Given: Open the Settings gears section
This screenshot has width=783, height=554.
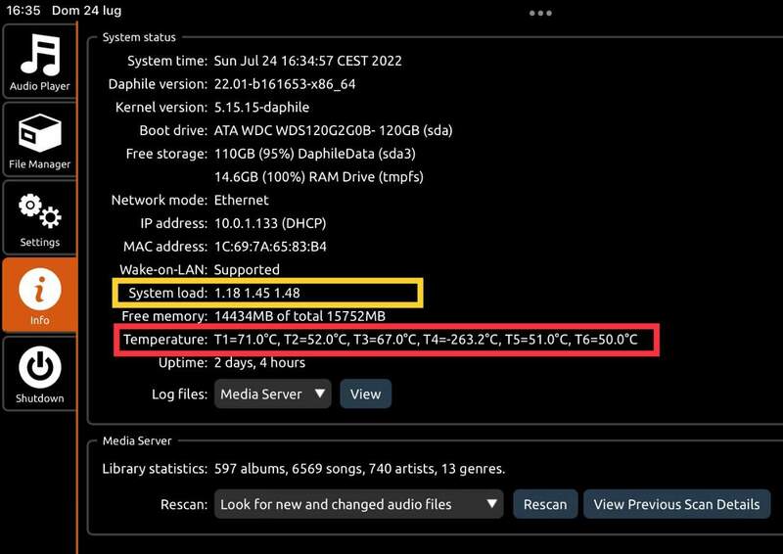Looking at the screenshot, I should 39,218.
